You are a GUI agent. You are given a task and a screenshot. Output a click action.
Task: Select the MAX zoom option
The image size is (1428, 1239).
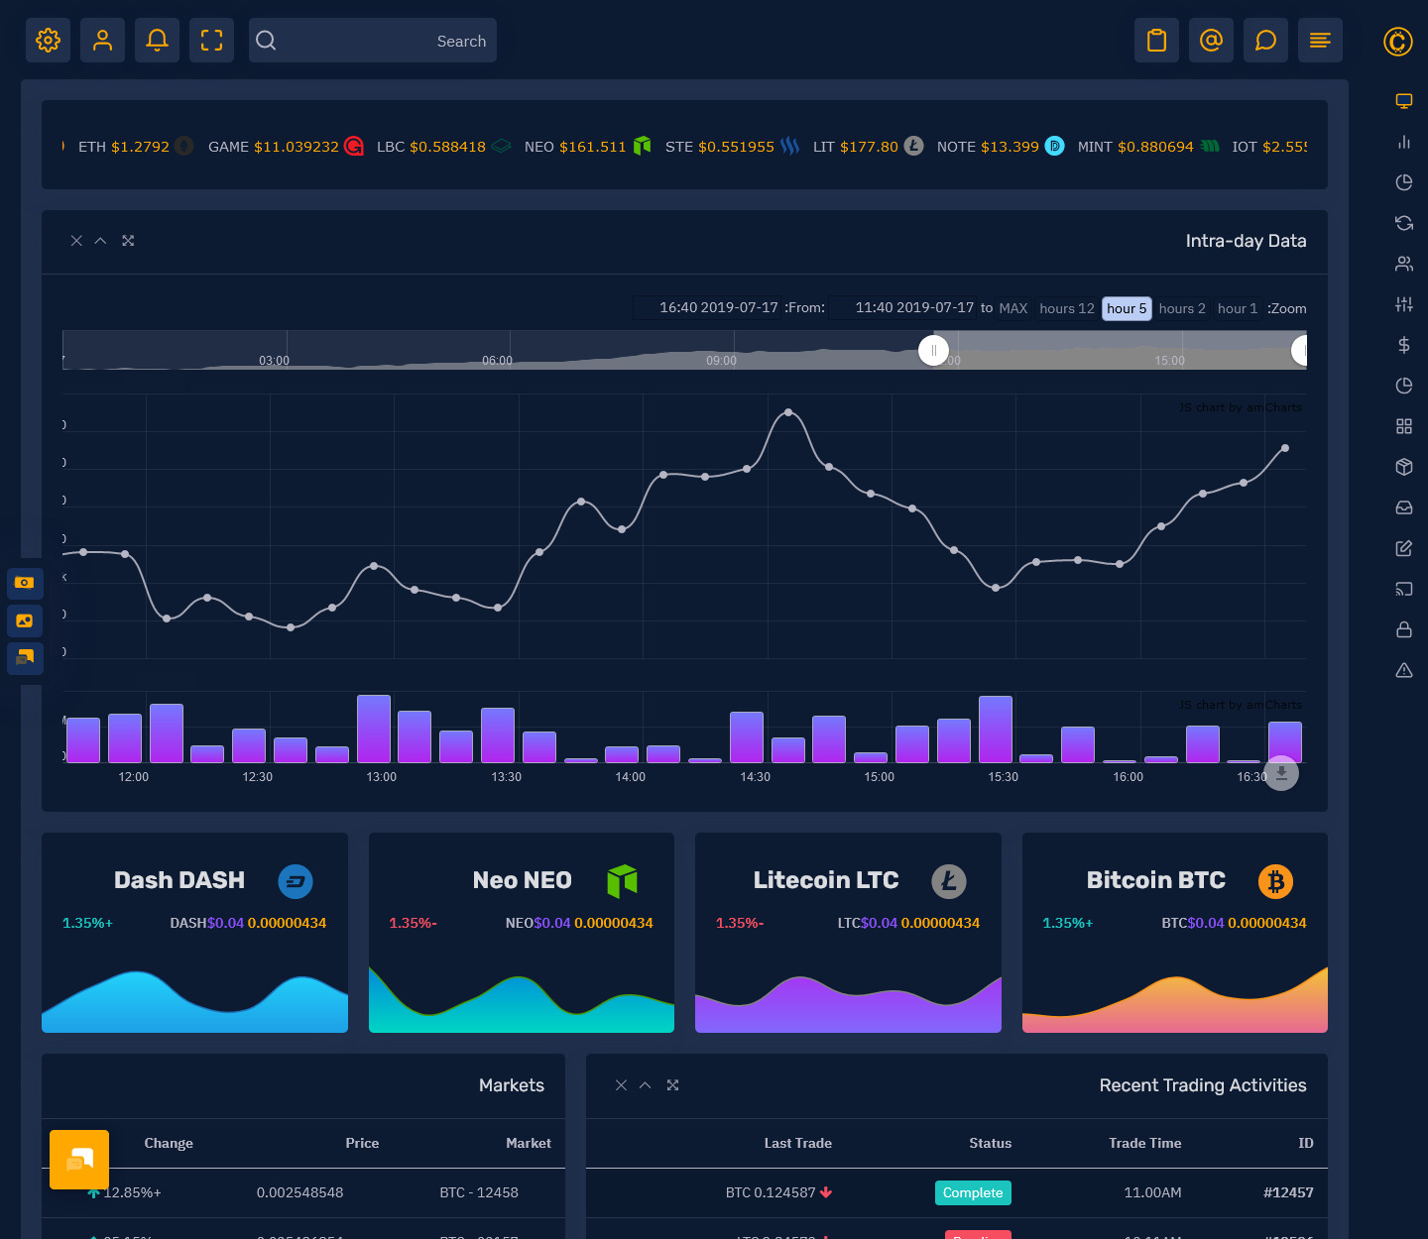(x=1013, y=308)
